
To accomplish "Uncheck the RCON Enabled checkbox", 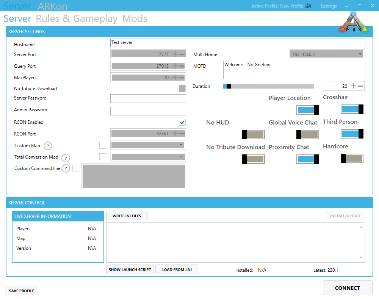I will 182,122.
